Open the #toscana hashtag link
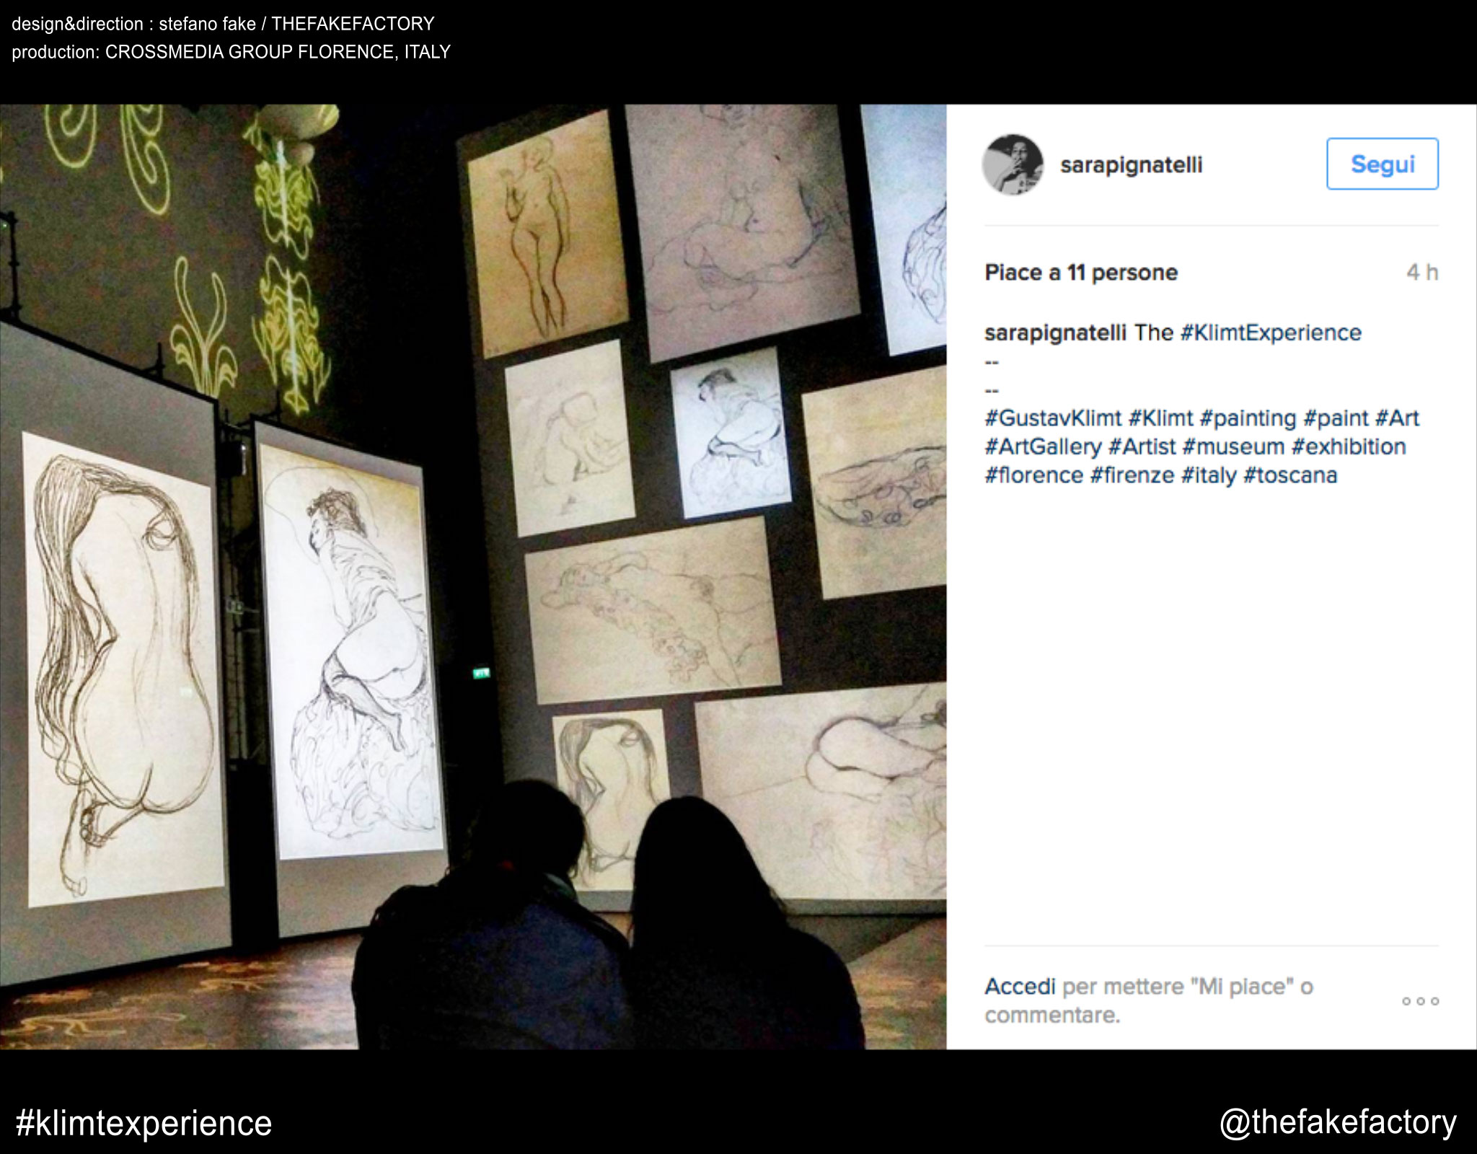 [x=1290, y=475]
